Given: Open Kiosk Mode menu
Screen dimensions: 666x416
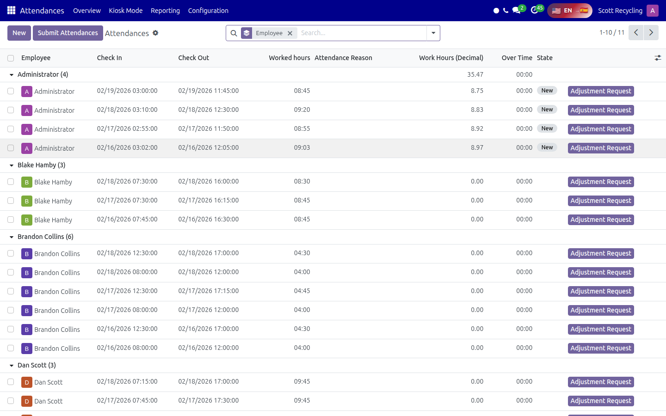Looking at the screenshot, I should [x=126, y=10].
